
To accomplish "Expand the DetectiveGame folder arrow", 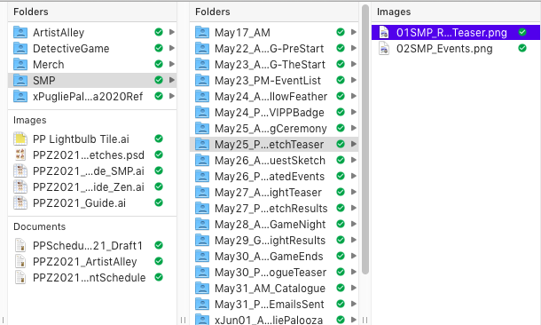I will pyautogui.click(x=172, y=48).
